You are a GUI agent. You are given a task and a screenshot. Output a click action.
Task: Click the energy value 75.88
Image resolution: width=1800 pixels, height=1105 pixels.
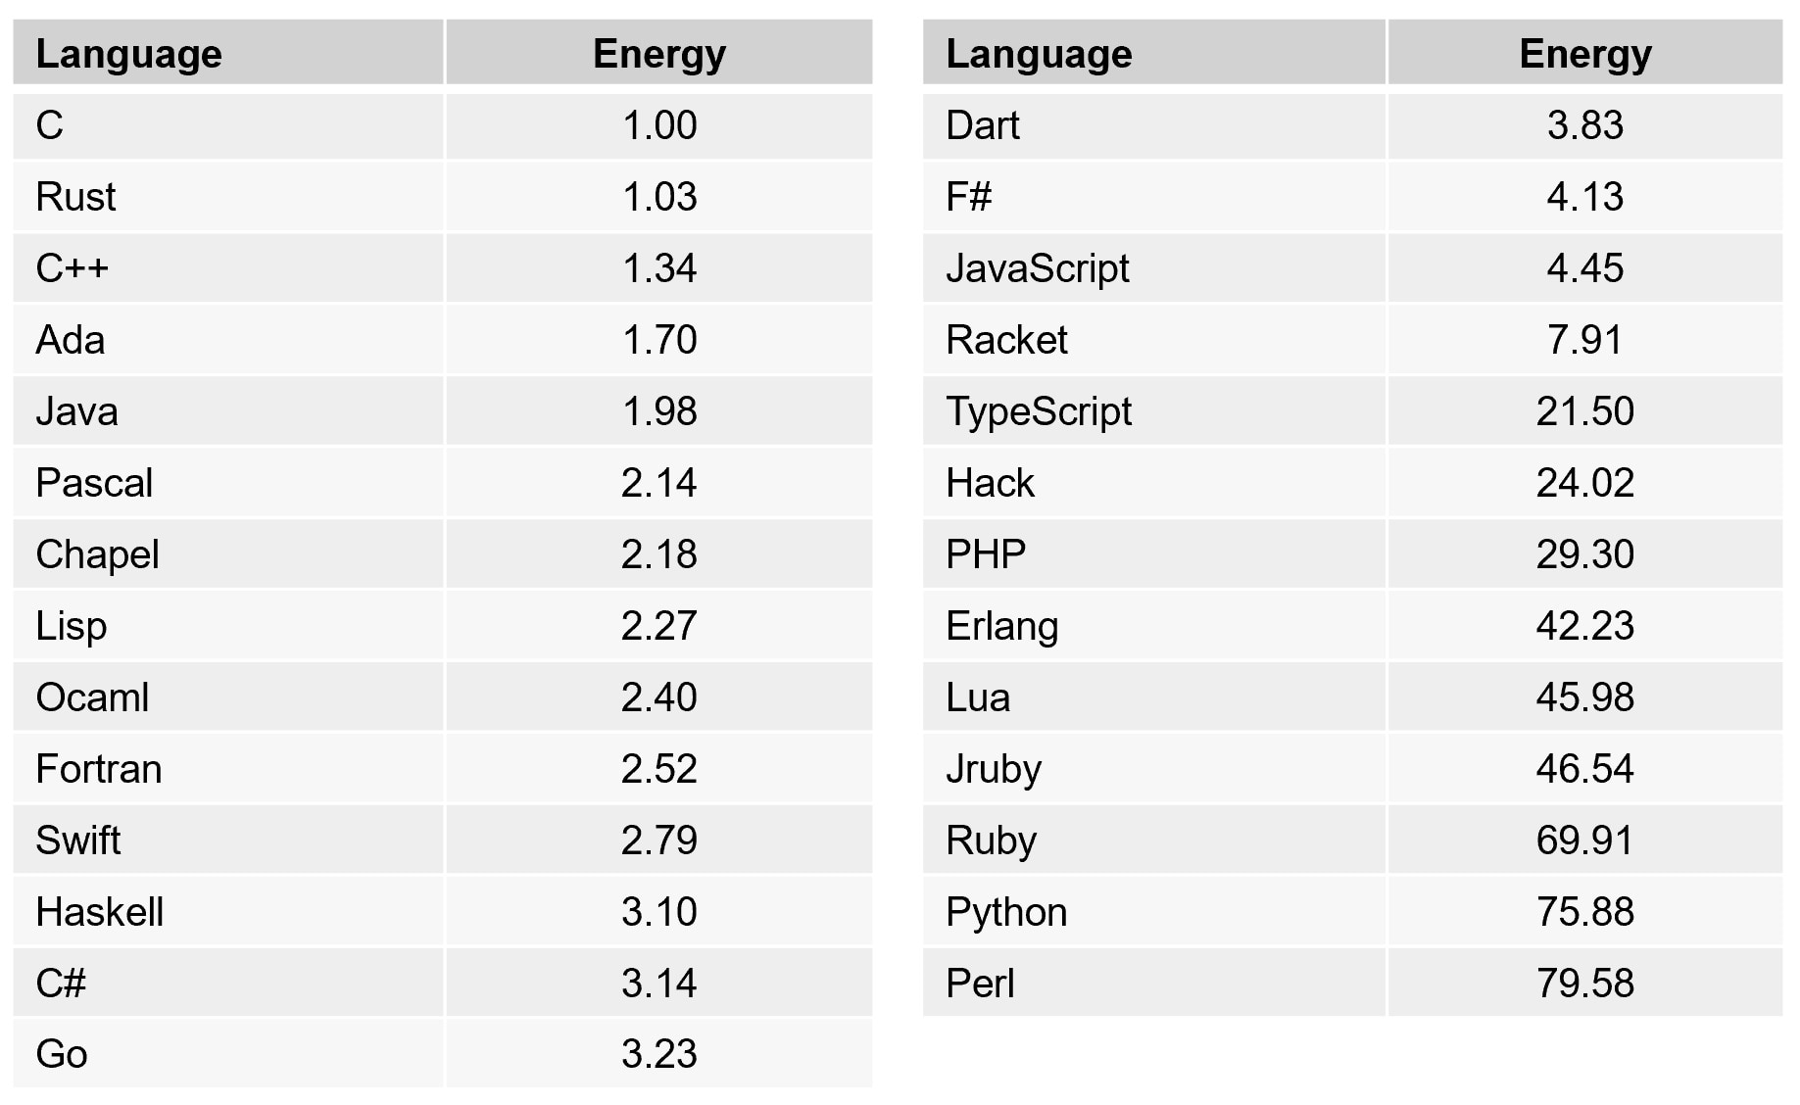[1584, 912]
